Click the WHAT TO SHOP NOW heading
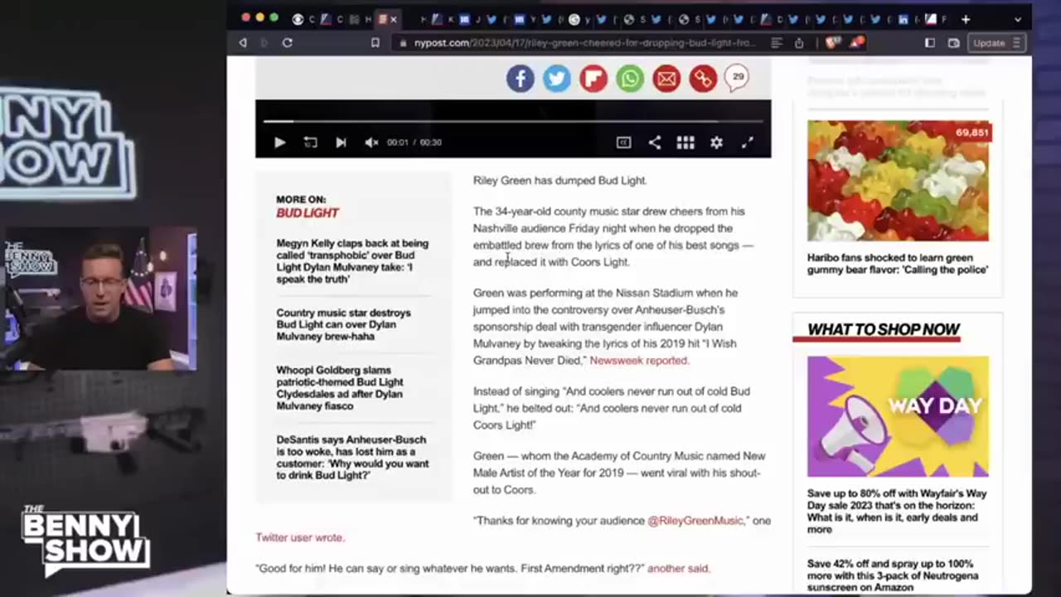The height and width of the screenshot is (597, 1061). click(884, 330)
